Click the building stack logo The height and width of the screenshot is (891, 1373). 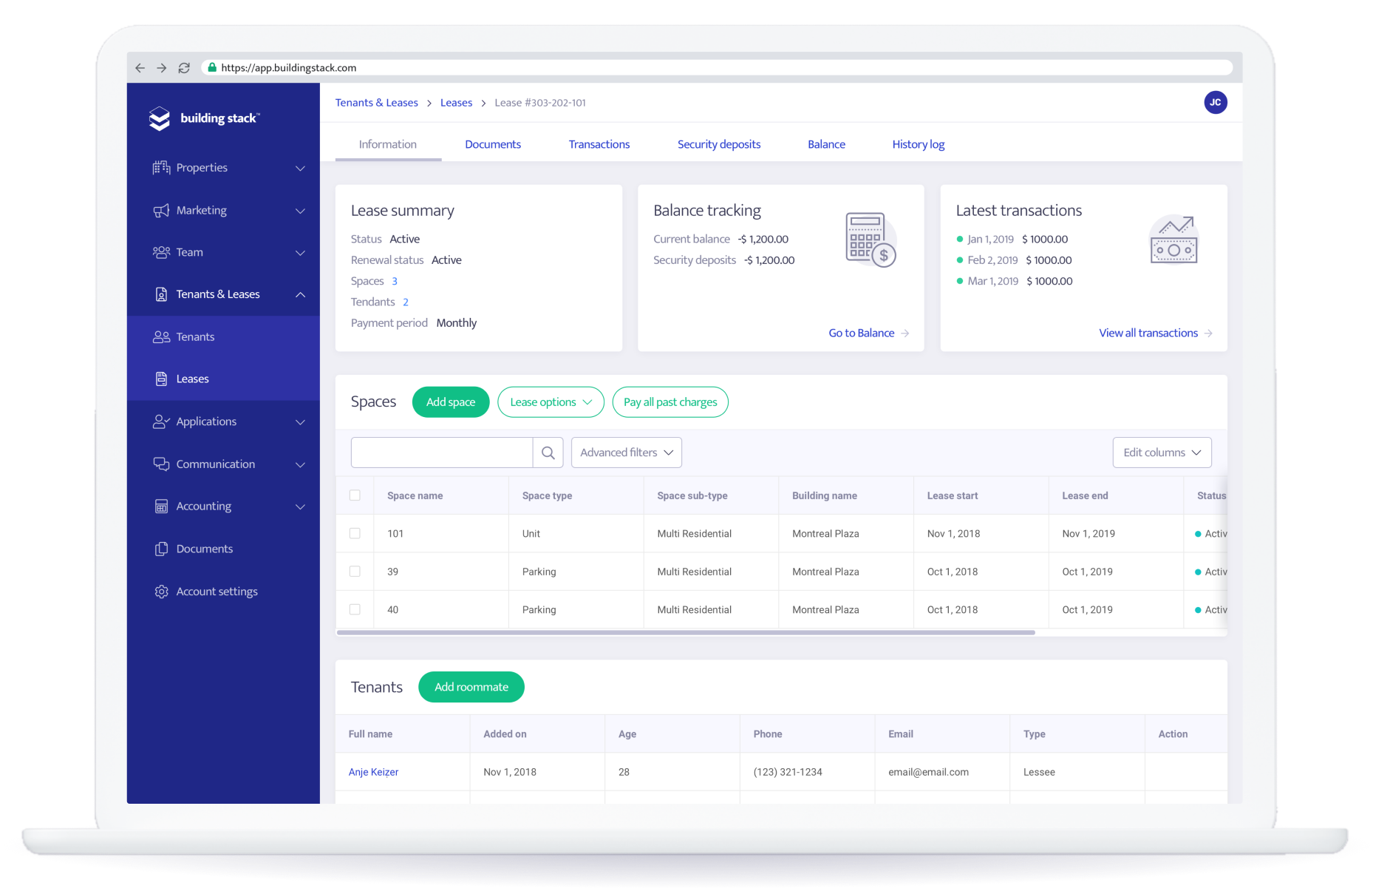205,118
